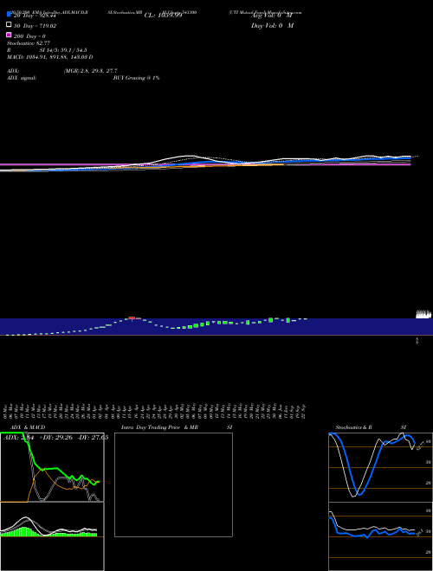
Task: Select the '50 Day = 719.02' label
Action: tap(35, 26)
